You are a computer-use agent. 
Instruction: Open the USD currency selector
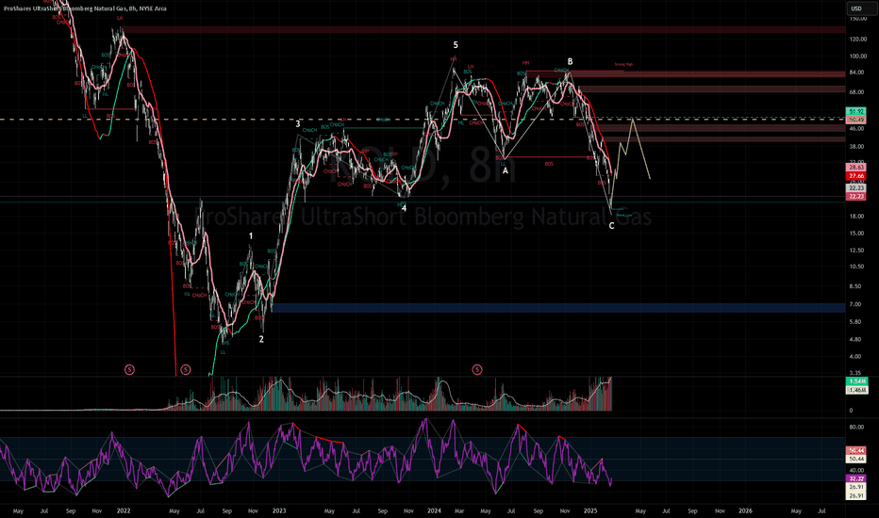point(856,8)
